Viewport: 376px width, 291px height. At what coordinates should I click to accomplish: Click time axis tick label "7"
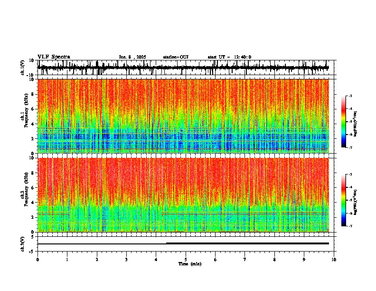click(x=245, y=260)
